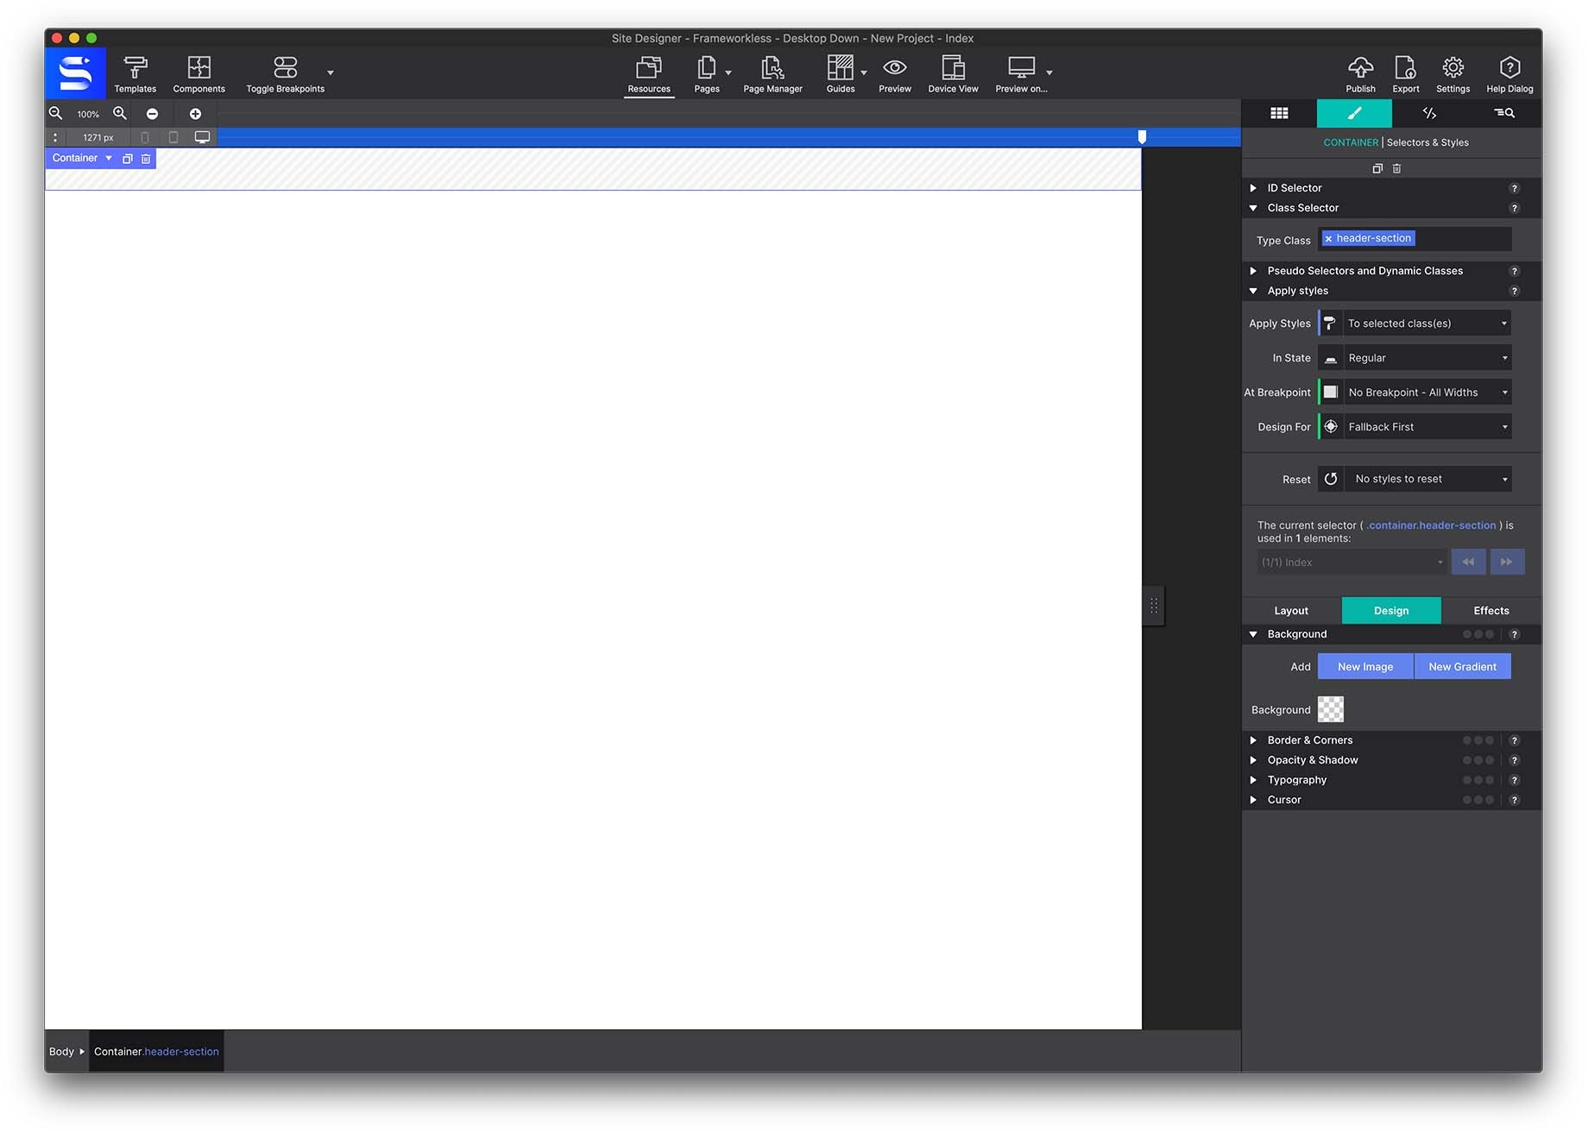
Task: Click the Publish cloud icon
Action: [x=1360, y=67]
